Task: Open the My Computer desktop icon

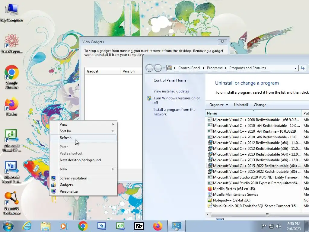Action: point(12,13)
